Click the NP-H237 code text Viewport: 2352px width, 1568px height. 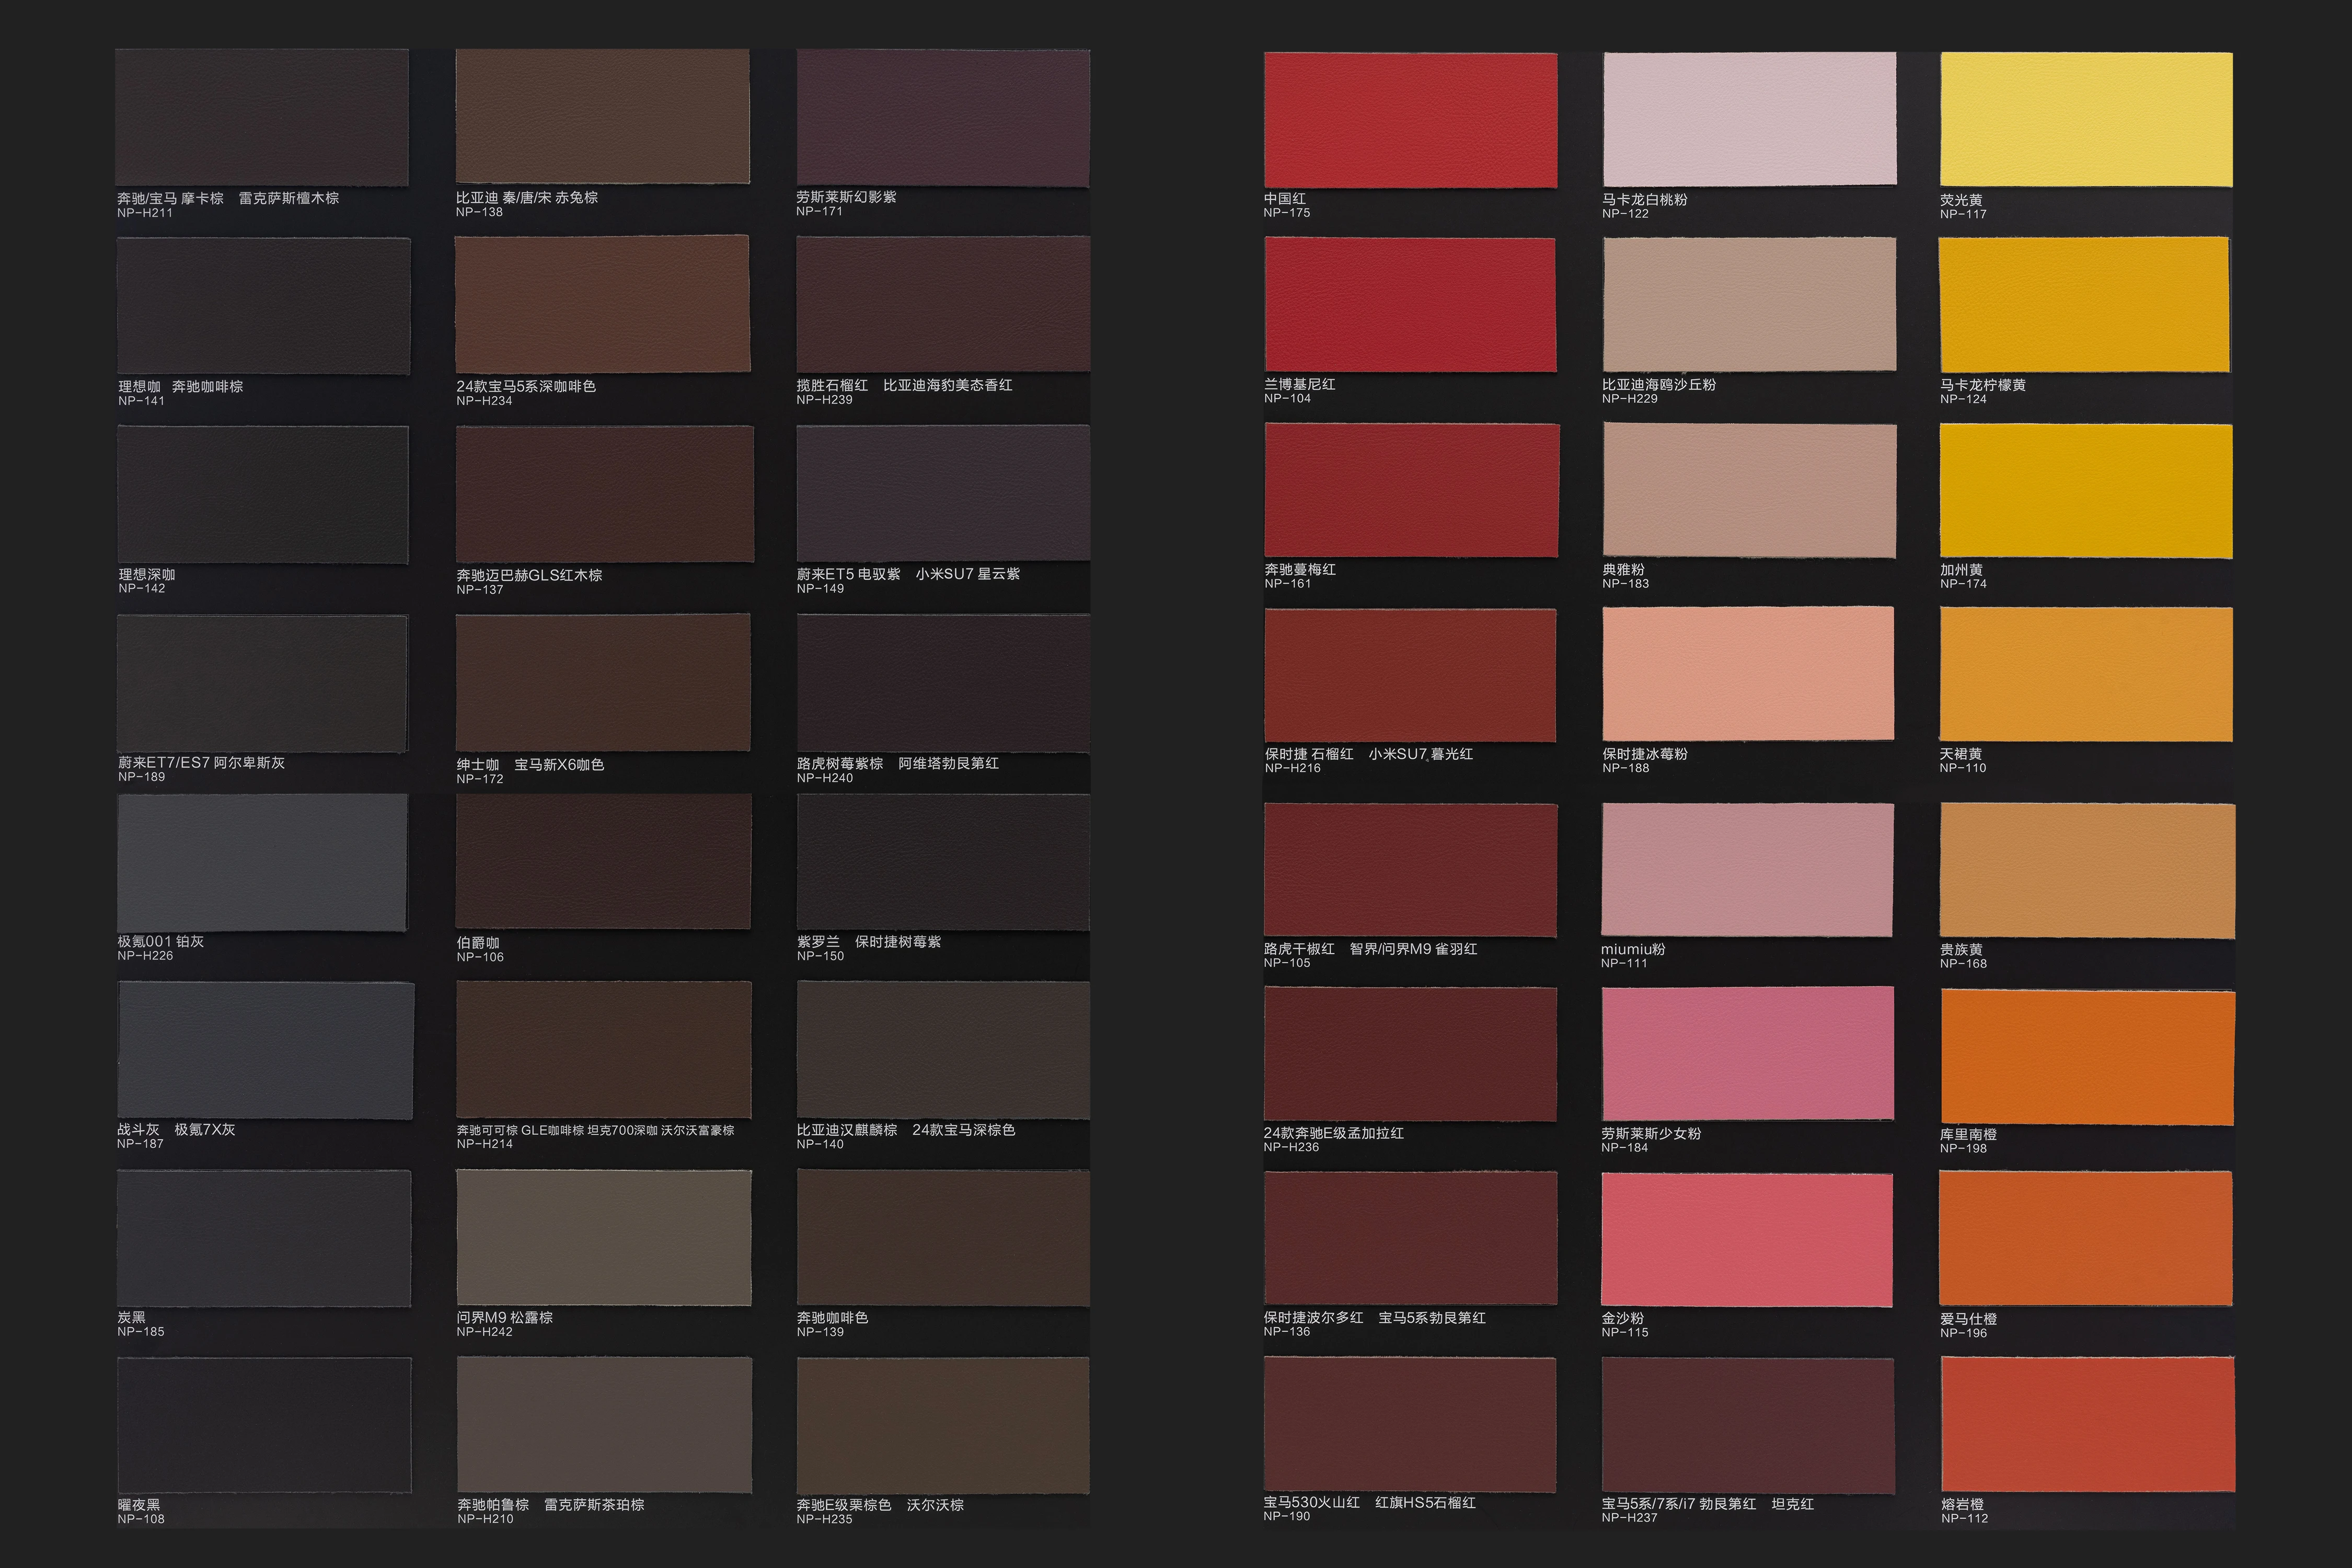1629,1518
